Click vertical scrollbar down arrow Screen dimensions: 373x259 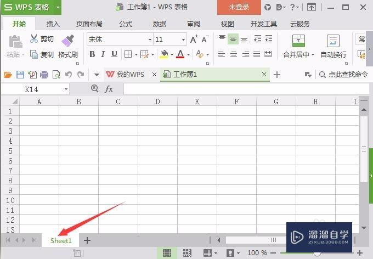click(x=364, y=228)
